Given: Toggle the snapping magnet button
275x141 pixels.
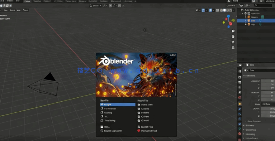Looking at the screenshot, I should [110, 6].
